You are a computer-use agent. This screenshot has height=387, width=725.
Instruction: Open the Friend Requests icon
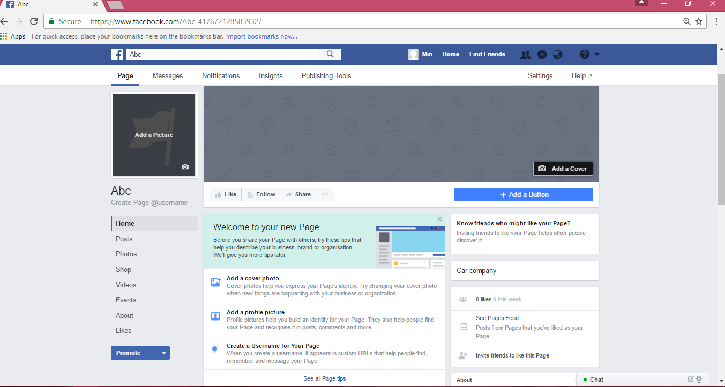coord(526,54)
